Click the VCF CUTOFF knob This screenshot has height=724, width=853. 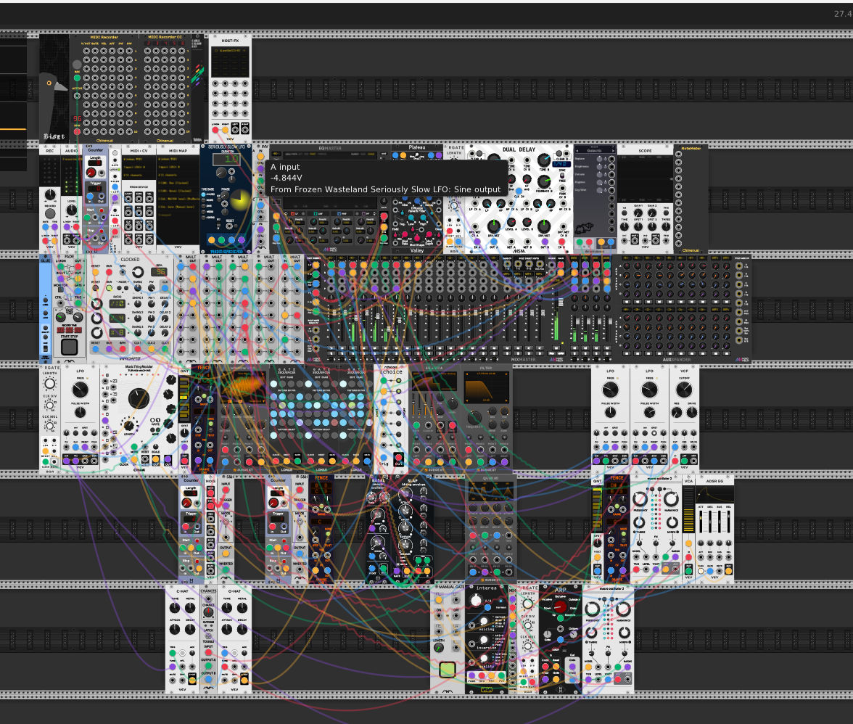684,390
